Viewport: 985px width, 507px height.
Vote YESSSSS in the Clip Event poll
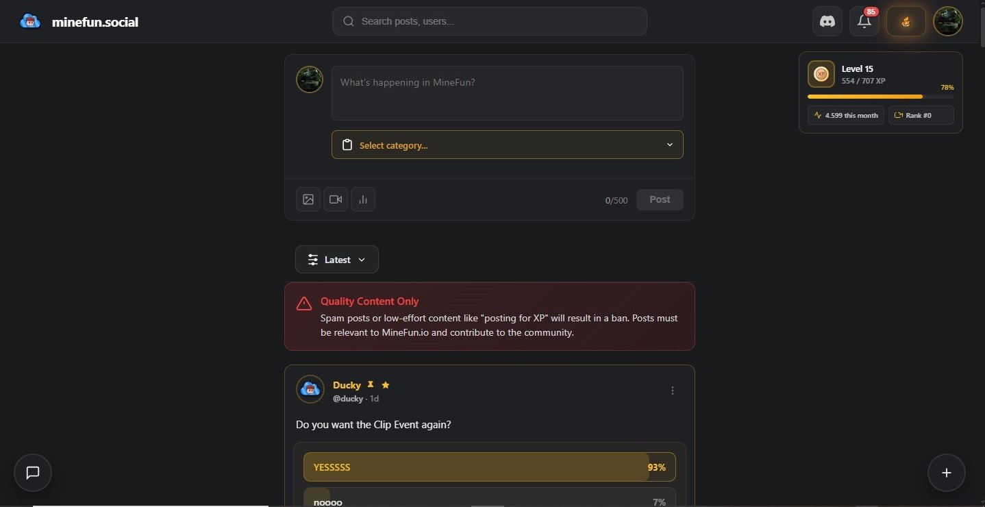point(489,467)
